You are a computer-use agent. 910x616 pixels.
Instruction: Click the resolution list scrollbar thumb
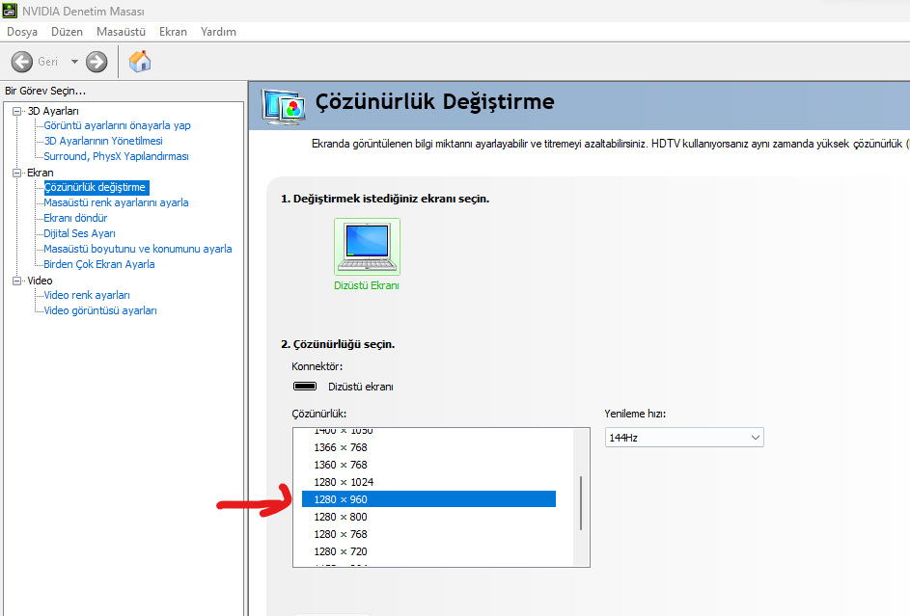[x=581, y=503]
